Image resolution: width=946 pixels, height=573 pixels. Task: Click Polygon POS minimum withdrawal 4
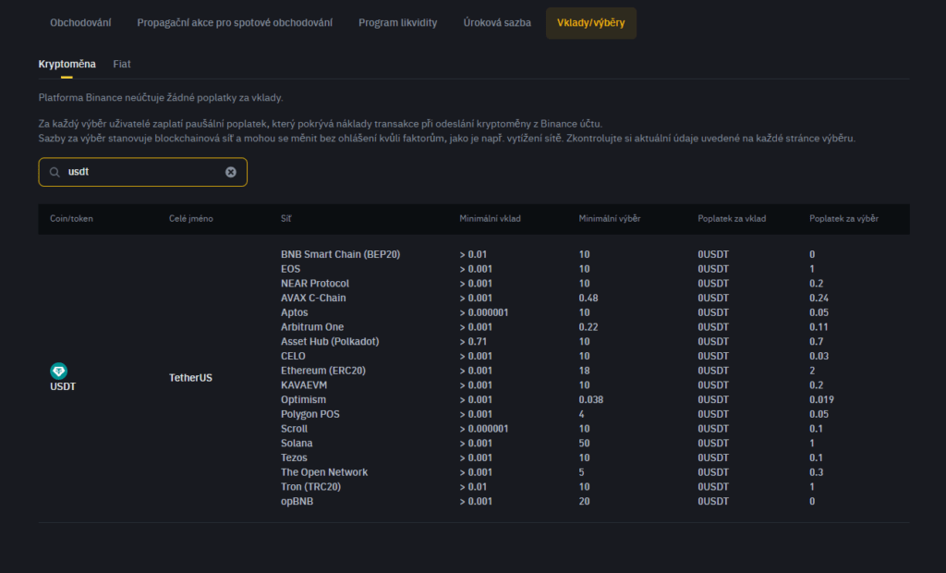click(x=582, y=414)
